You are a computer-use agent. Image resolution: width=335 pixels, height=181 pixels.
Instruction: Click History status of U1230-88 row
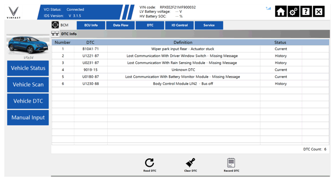(x=281, y=84)
